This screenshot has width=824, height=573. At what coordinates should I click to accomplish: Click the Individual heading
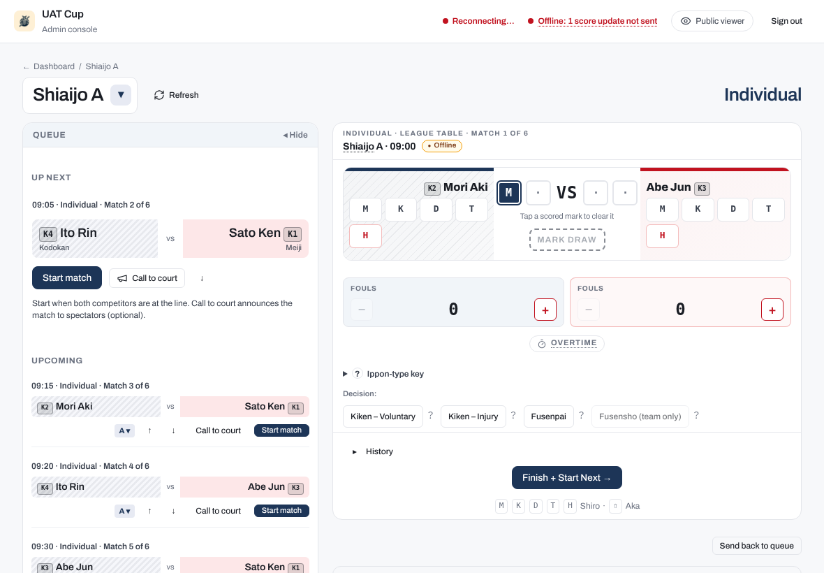pyautogui.click(x=763, y=94)
